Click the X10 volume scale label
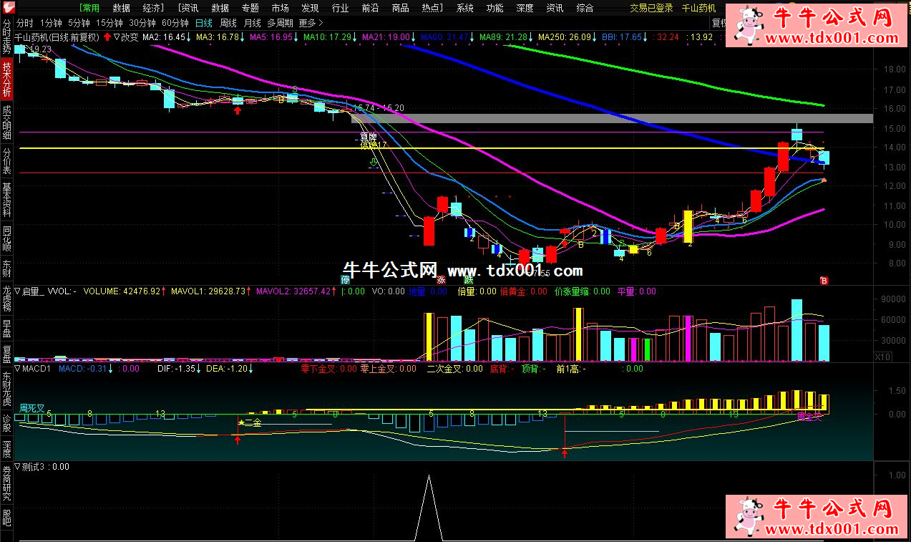Screen dimensions: 911x542 (883, 357)
